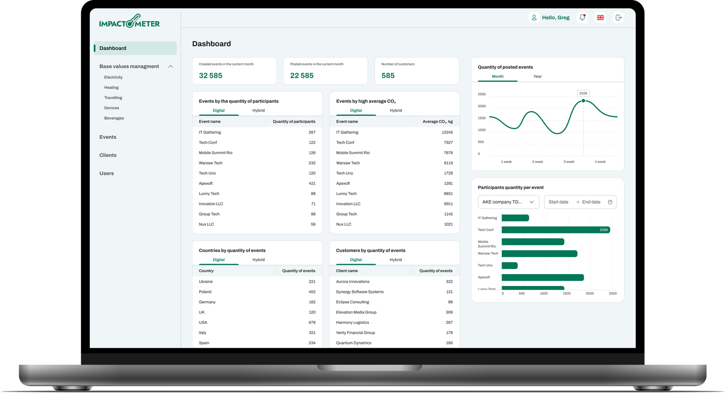
Task: Collapse the Base values managment section
Action: coord(170,66)
